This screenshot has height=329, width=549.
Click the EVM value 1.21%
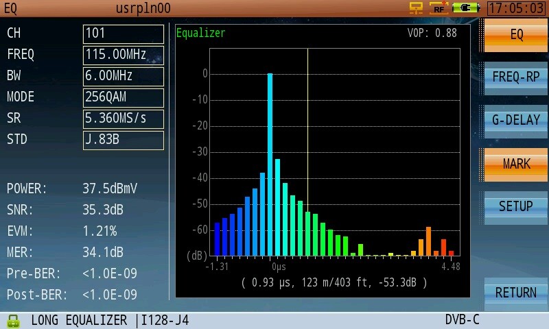point(100,231)
